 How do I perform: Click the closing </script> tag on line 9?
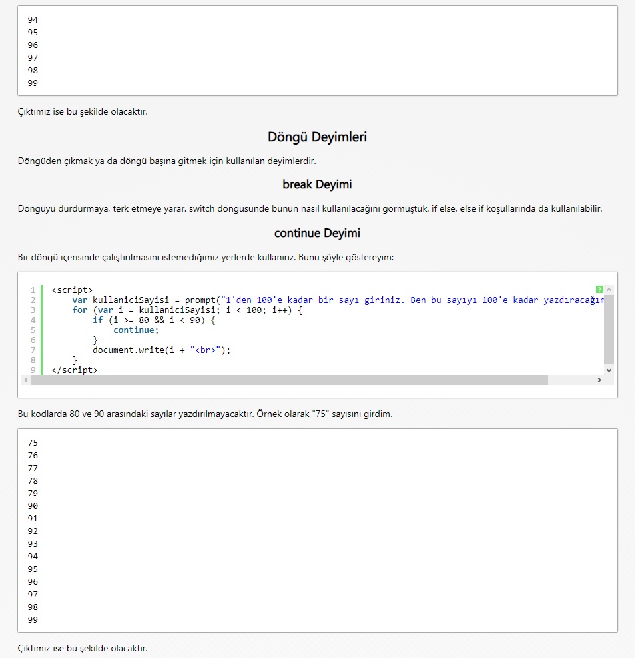pos(75,370)
